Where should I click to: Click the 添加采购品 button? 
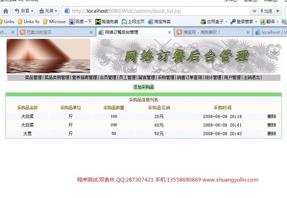click(x=143, y=87)
